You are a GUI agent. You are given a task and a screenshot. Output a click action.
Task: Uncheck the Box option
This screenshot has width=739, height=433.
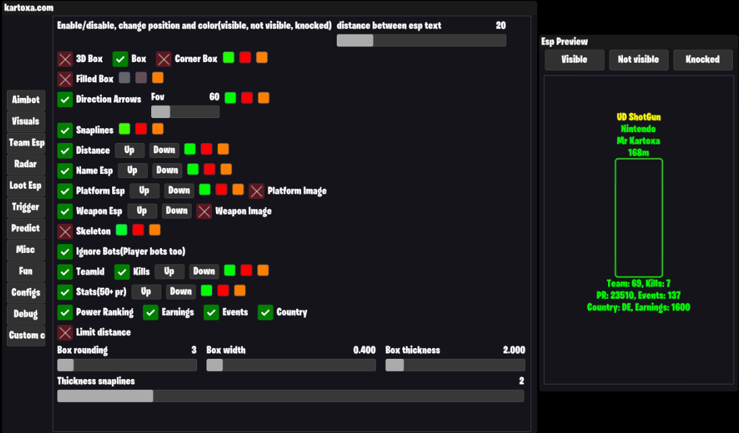pyautogui.click(x=120, y=59)
